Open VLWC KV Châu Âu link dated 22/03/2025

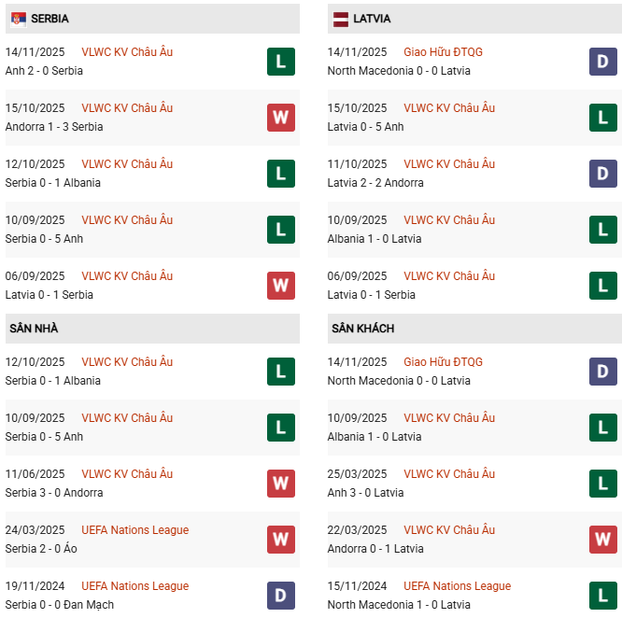[x=449, y=530]
